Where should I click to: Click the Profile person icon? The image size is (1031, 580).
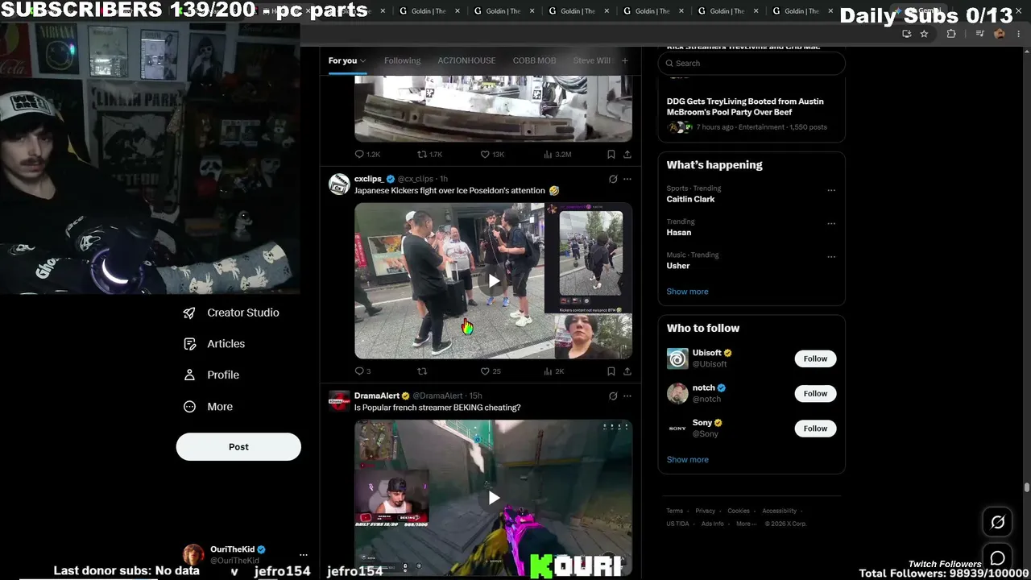pos(189,375)
